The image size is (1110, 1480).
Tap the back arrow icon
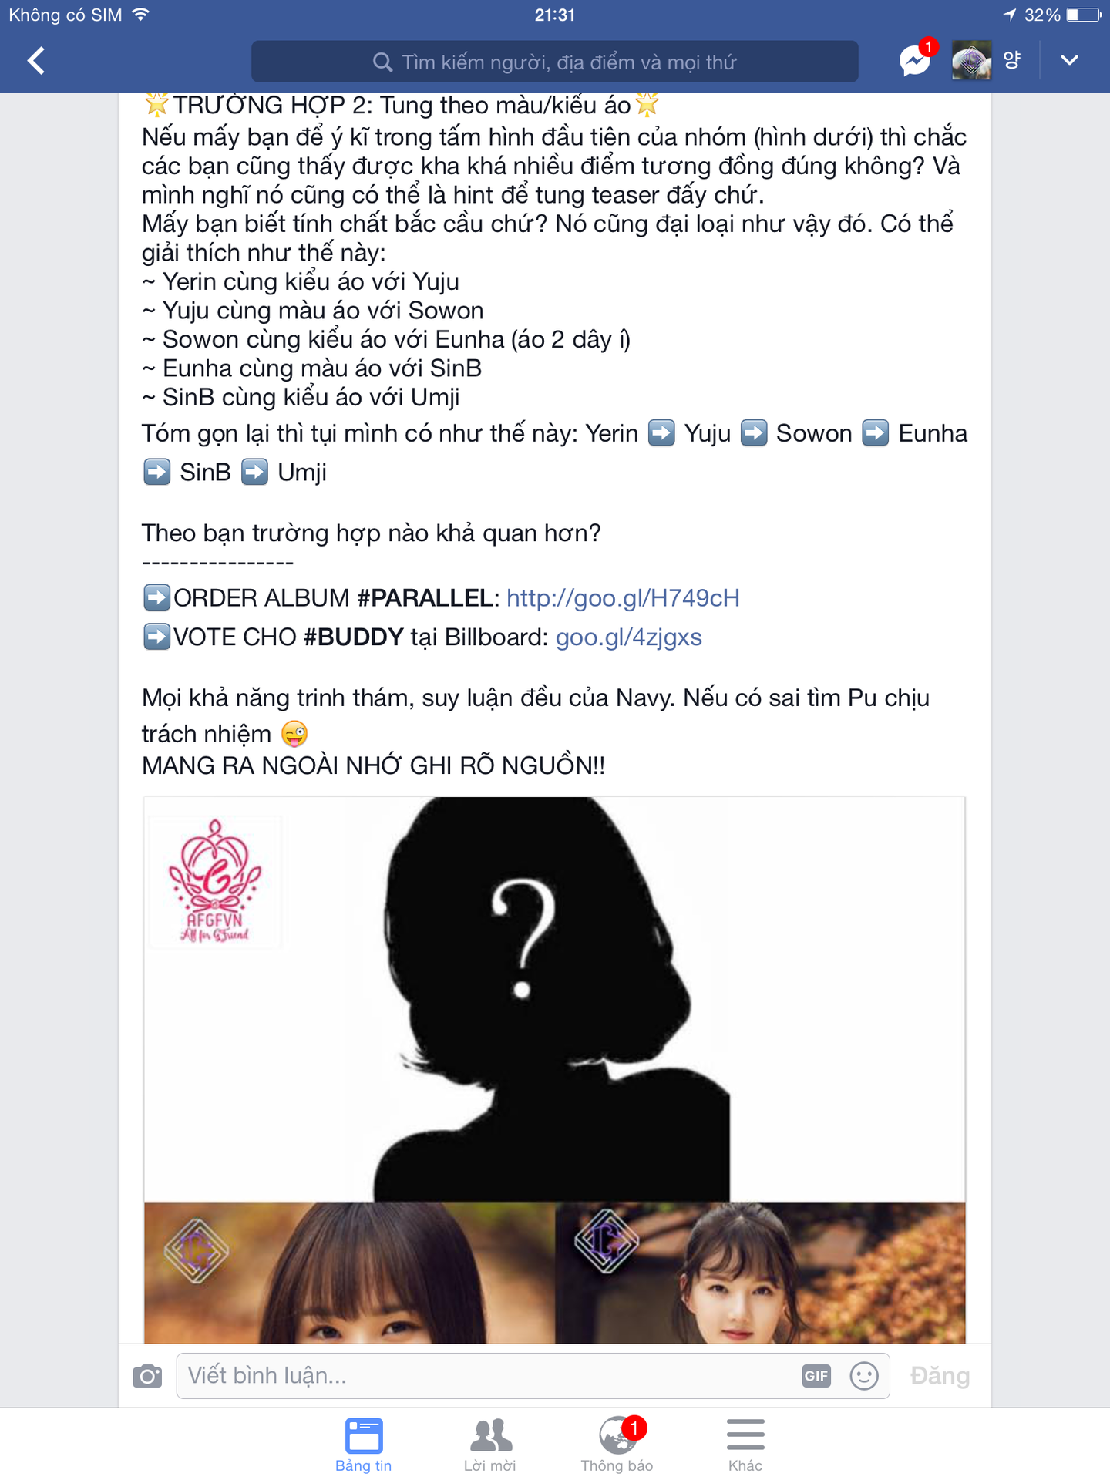tap(36, 61)
